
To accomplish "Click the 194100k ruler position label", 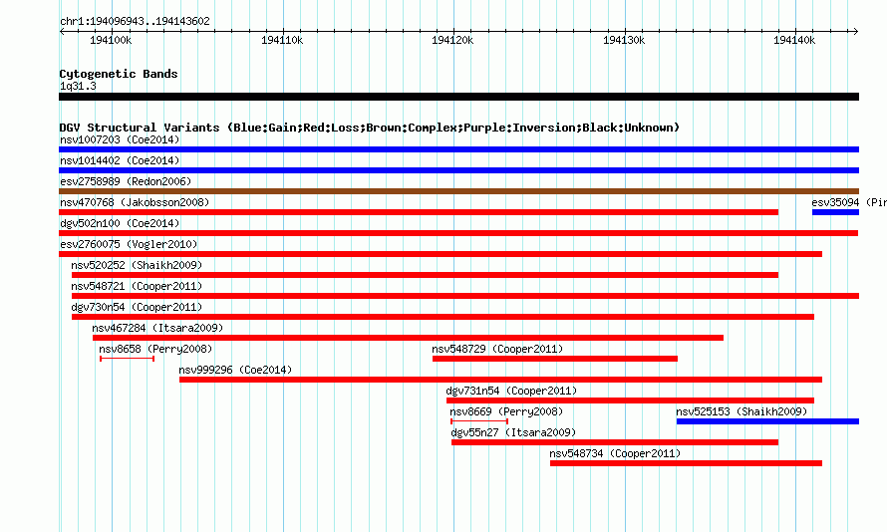I will 111,40.
